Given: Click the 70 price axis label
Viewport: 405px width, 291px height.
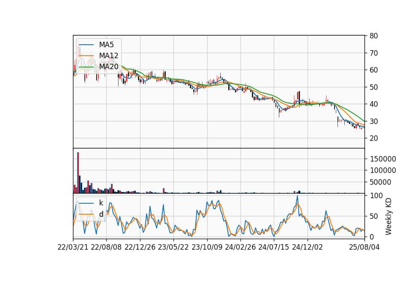Looking at the screenshot, I should click(x=373, y=53).
